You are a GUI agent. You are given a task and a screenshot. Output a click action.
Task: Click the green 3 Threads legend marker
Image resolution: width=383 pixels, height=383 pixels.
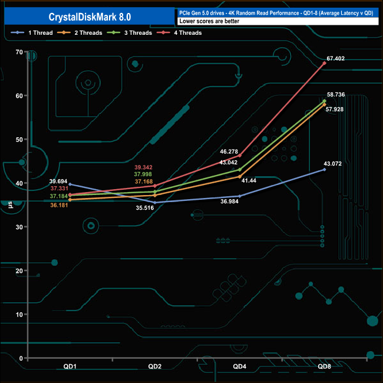[x=114, y=32]
